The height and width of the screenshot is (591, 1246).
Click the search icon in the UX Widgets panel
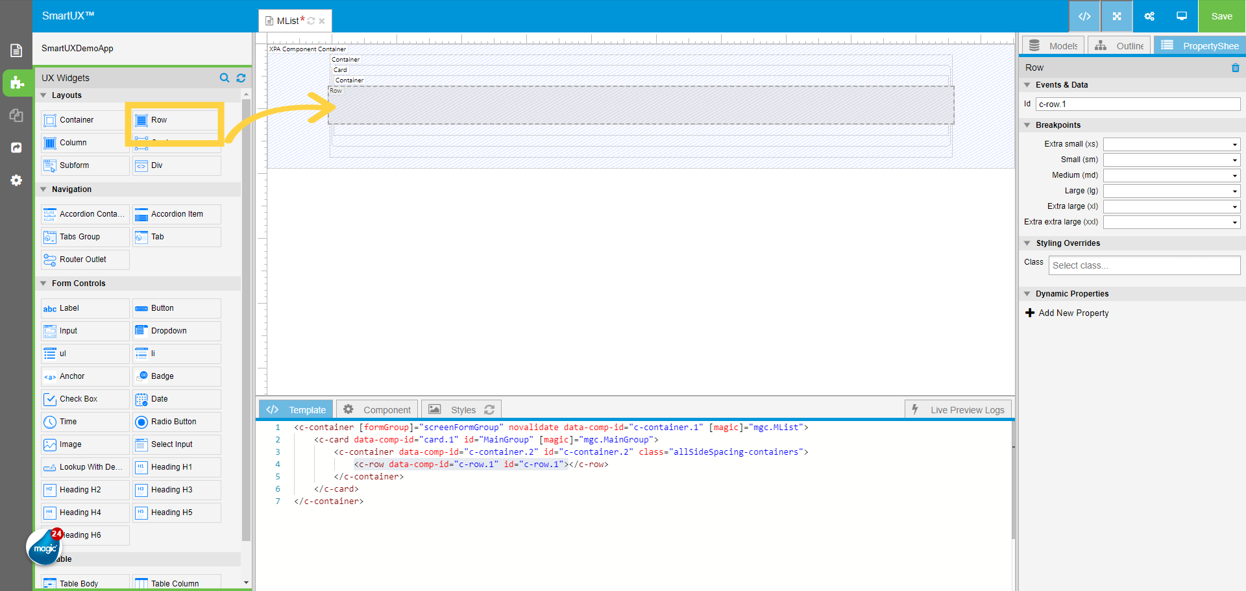(225, 78)
